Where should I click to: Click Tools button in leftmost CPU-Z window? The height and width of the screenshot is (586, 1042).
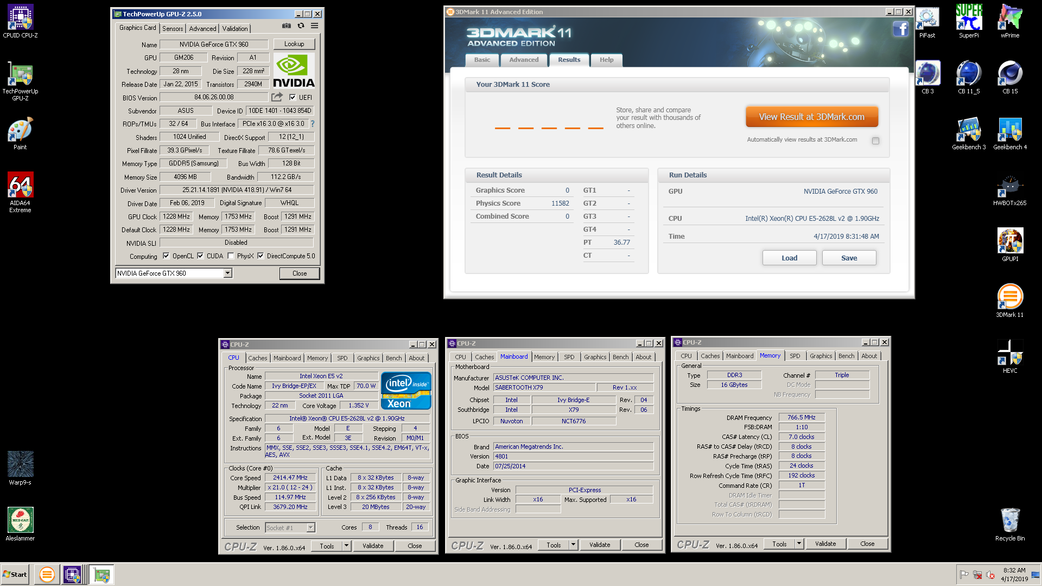click(327, 546)
